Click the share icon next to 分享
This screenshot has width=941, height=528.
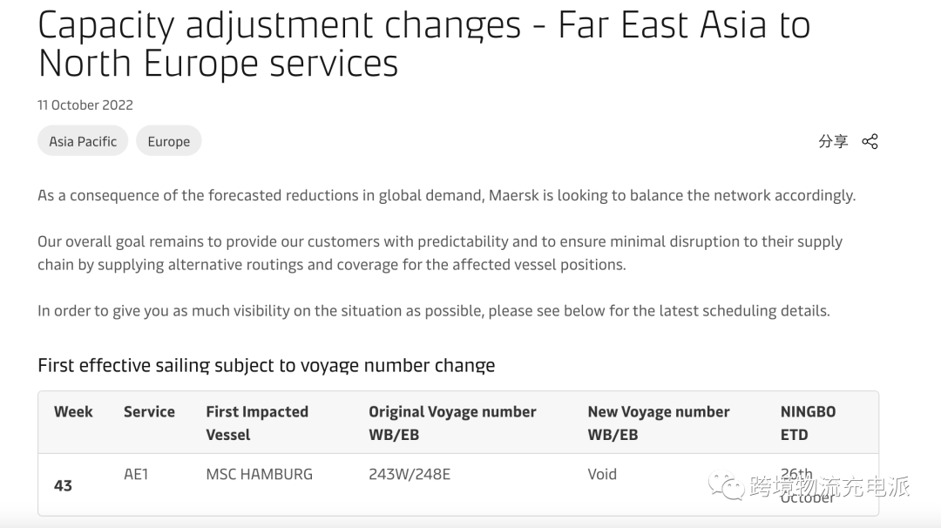point(870,141)
